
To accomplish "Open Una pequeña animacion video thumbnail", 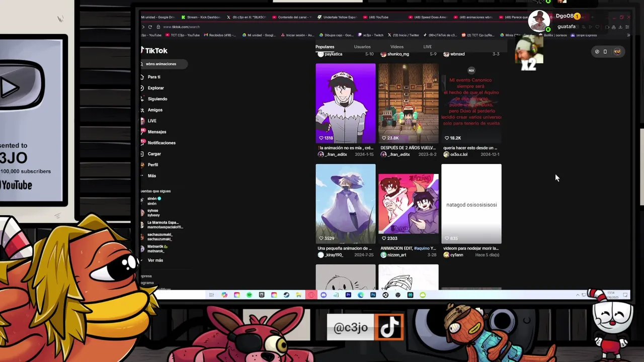I will (346, 204).
